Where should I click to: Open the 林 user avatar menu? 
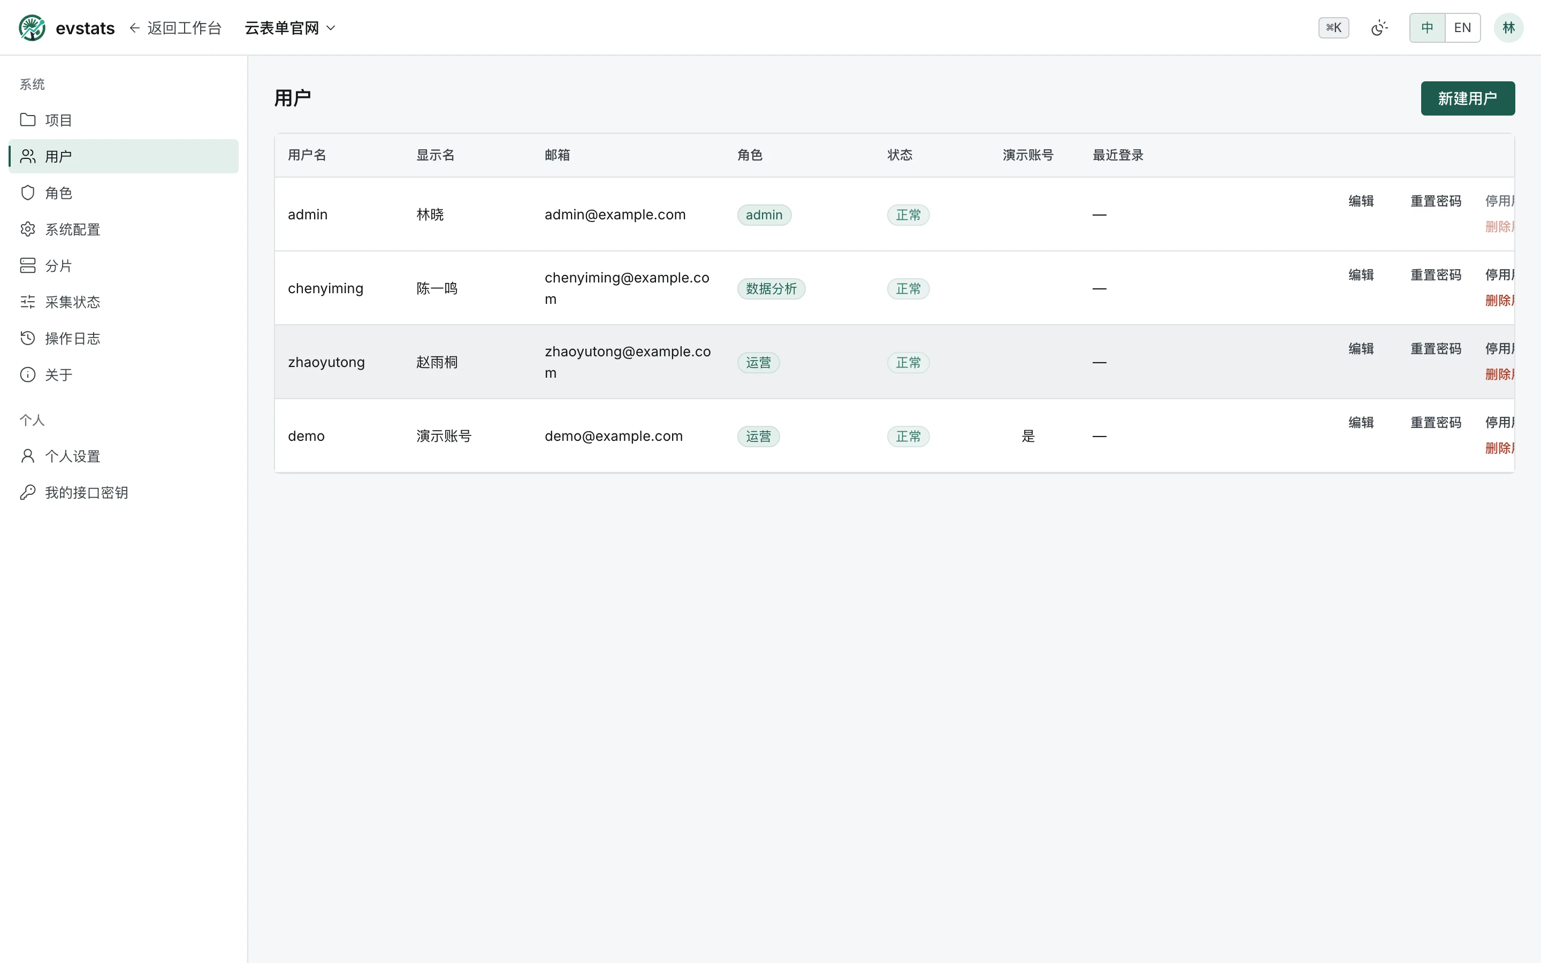pos(1508,28)
